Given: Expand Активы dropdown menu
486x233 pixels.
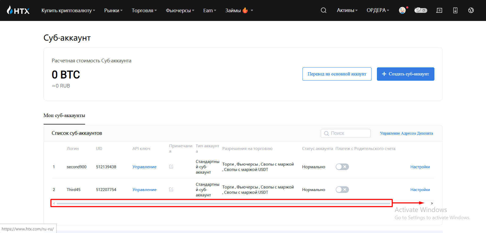Looking at the screenshot, I should 347,10.
